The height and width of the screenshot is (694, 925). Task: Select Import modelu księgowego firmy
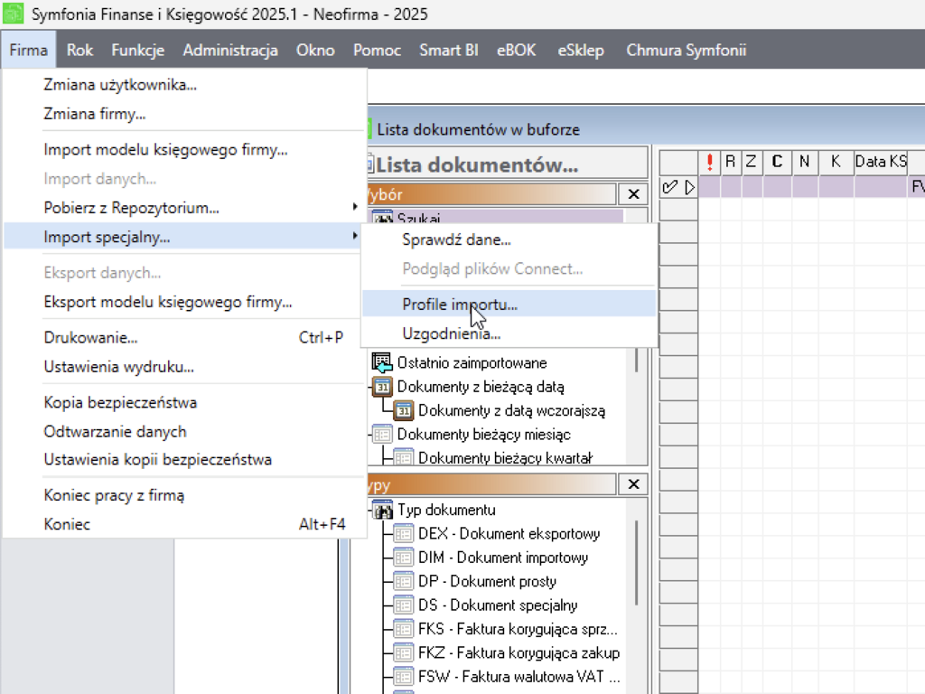point(184,150)
